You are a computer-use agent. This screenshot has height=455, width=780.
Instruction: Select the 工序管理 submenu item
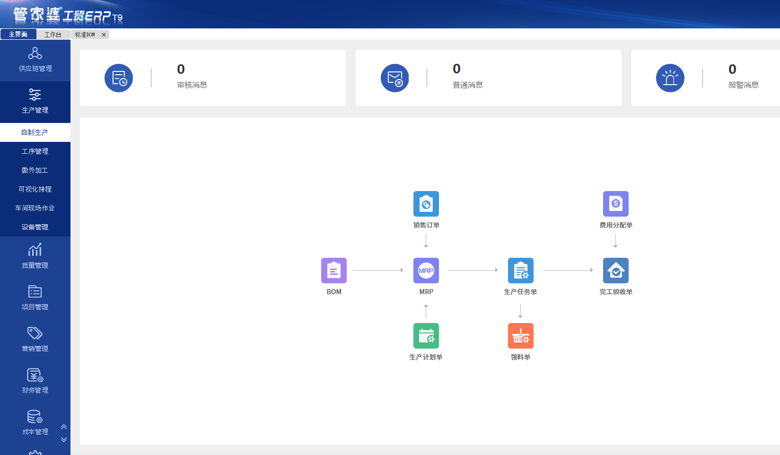[35, 151]
